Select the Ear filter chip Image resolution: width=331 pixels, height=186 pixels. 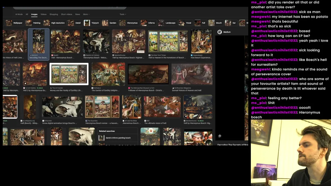[231, 23]
